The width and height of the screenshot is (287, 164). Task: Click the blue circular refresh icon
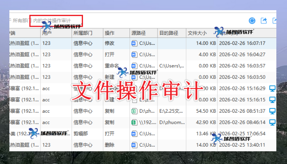pyautogui.click(x=252, y=21)
